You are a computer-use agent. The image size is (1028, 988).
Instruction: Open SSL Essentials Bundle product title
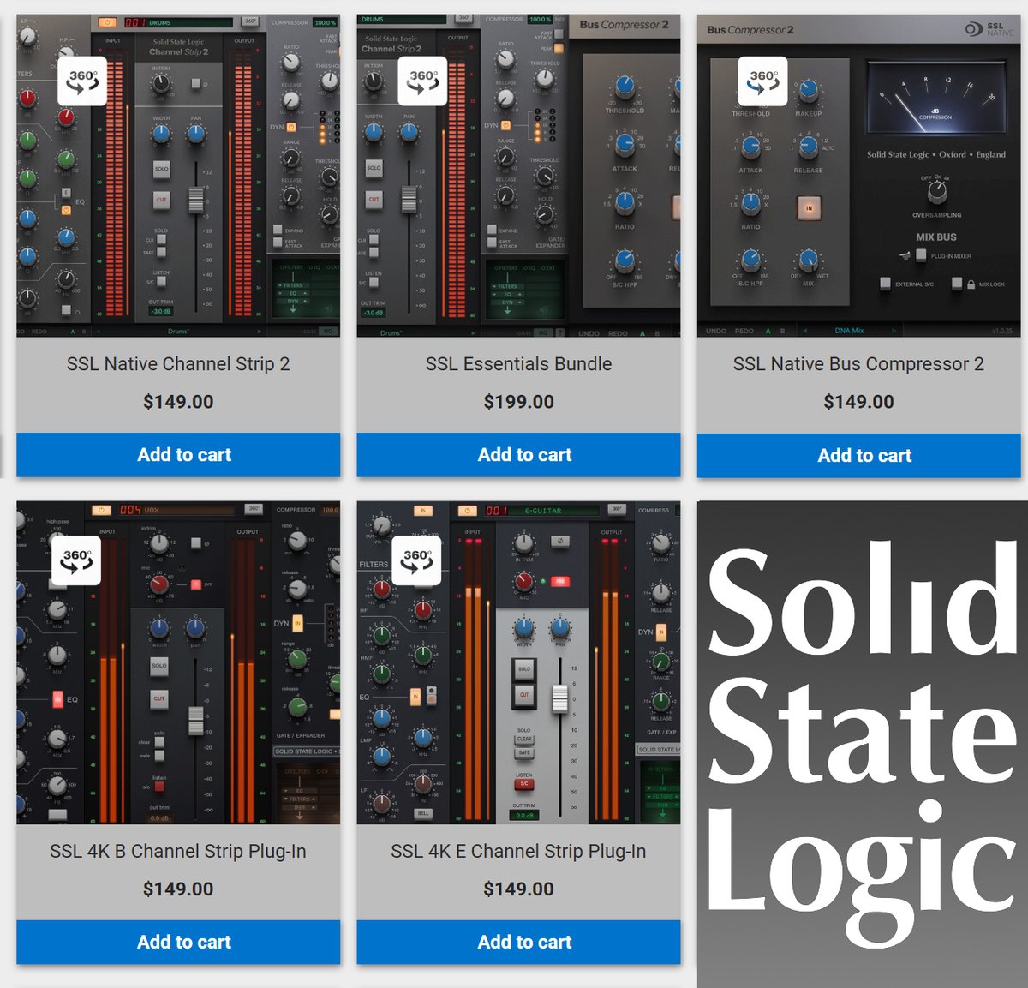point(518,364)
